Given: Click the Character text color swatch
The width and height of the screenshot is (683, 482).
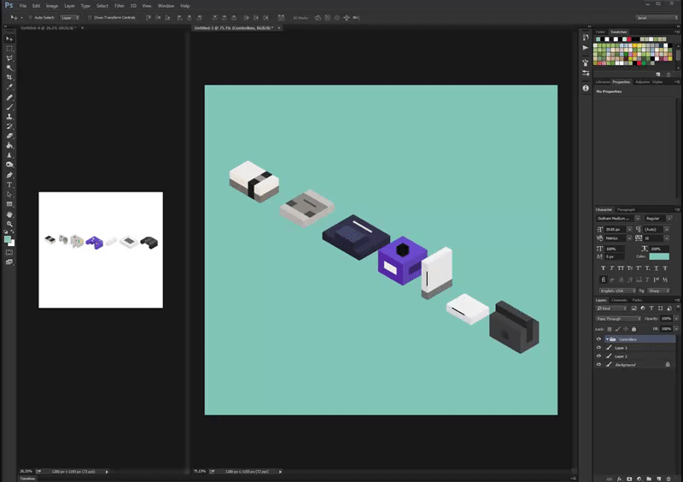Looking at the screenshot, I should pyautogui.click(x=659, y=256).
